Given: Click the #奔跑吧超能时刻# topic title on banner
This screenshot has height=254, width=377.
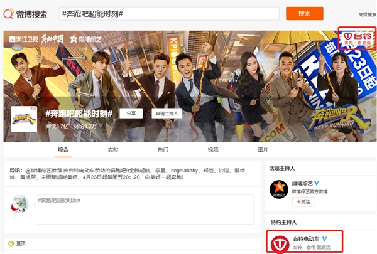Looking at the screenshot, I should click(x=79, y=114).
